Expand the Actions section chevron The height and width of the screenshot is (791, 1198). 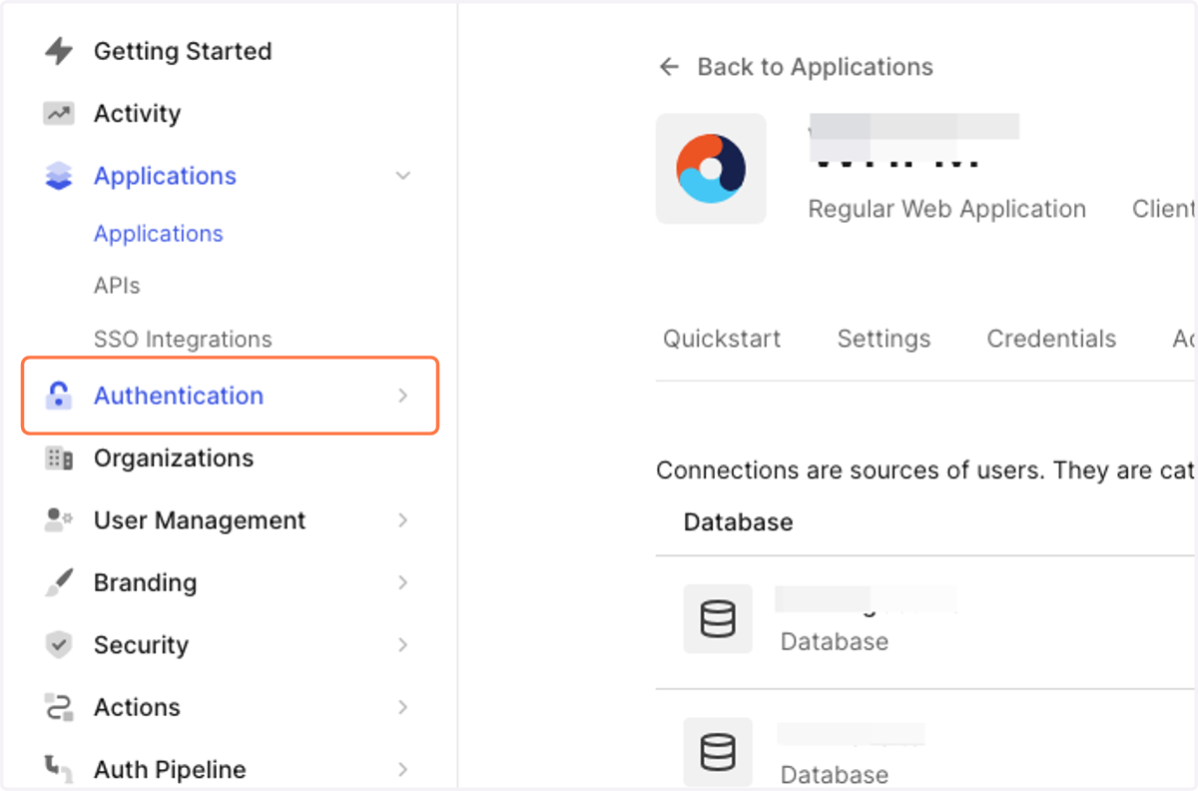[x=403, y=707]
